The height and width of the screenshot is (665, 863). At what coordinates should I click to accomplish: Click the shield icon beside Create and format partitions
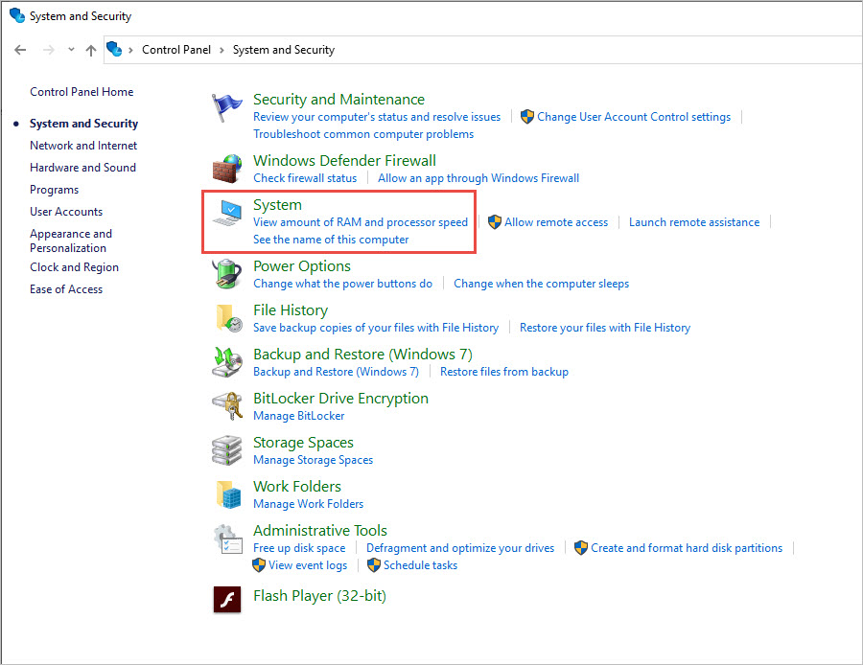click(580, 547)
